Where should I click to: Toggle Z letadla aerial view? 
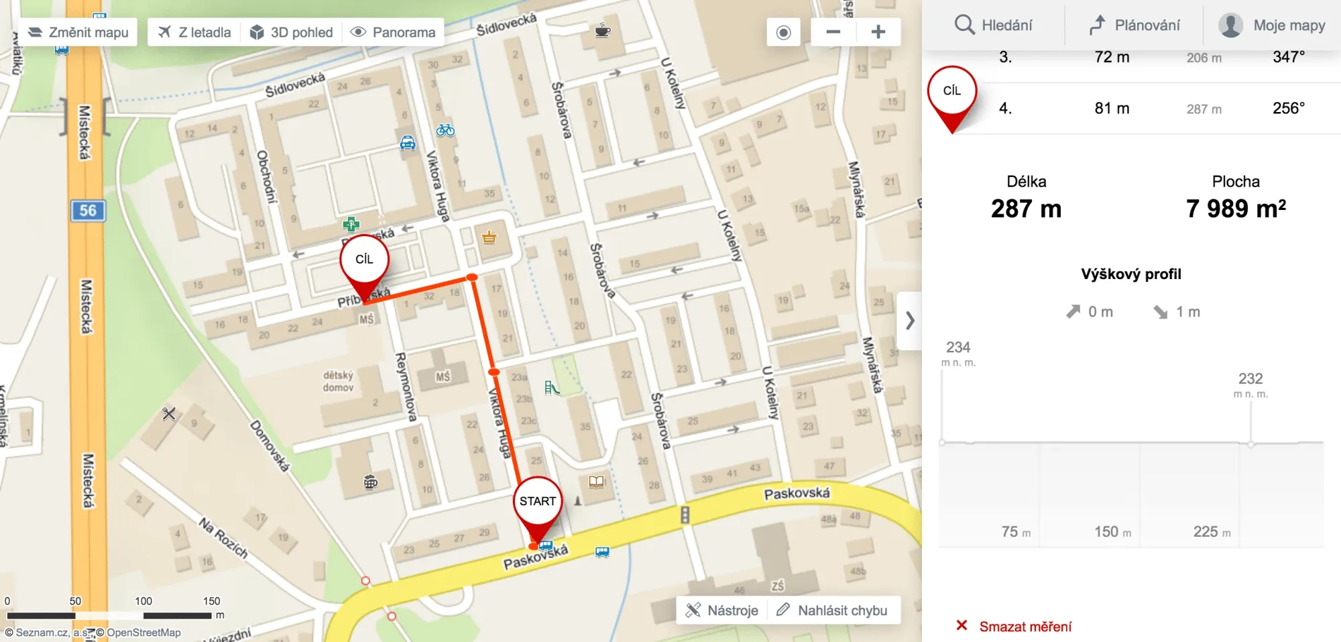[x=194, y=32]
